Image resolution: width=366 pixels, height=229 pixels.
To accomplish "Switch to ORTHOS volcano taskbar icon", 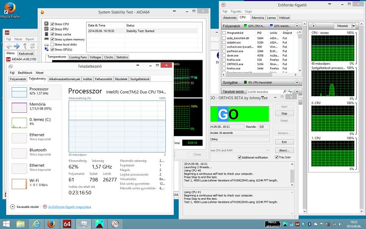I will [x=99, y=224].
